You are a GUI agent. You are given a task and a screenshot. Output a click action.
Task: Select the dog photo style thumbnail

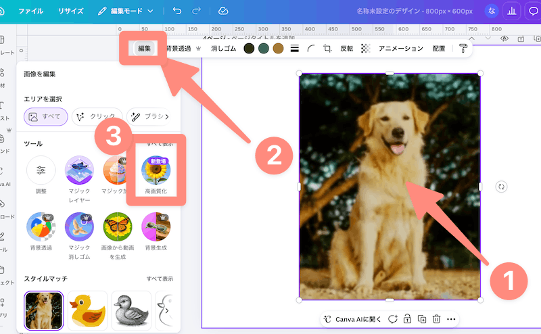click(43, 310)
